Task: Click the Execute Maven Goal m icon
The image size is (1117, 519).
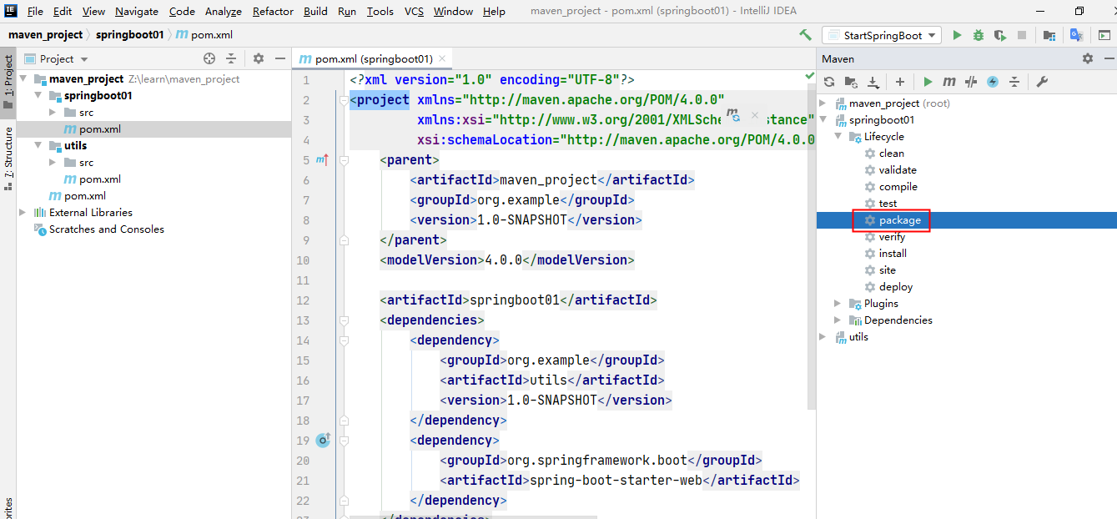Action: click(949, 82)
